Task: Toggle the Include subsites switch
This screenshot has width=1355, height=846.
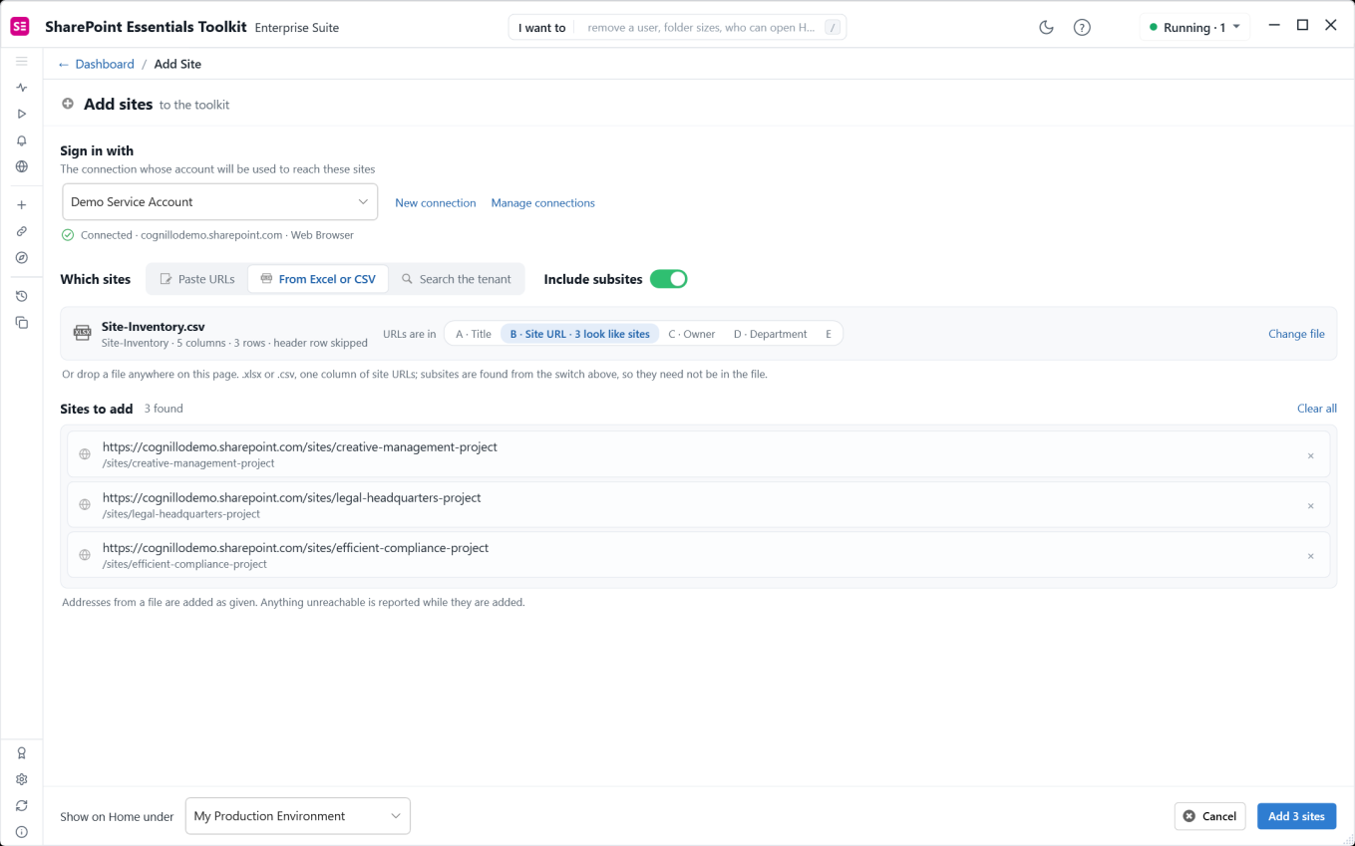Action: (668, 279)
